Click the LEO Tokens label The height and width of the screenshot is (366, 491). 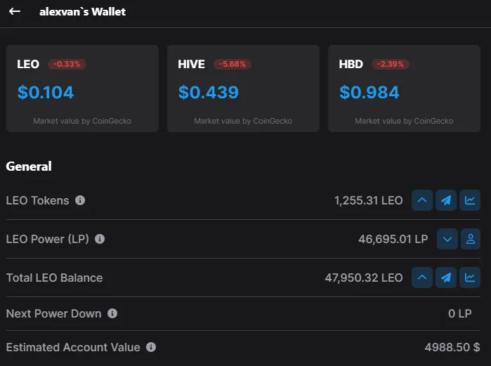pos(37,200)
